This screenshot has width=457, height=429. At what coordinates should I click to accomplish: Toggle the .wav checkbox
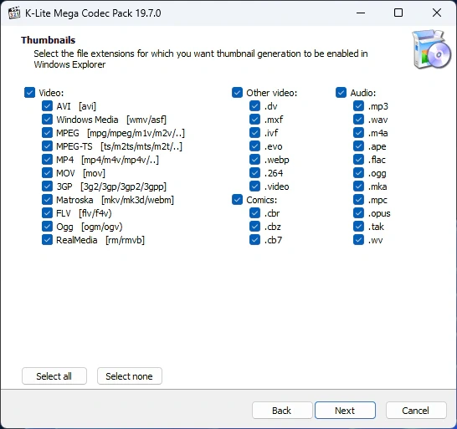(x=358, y=120)
